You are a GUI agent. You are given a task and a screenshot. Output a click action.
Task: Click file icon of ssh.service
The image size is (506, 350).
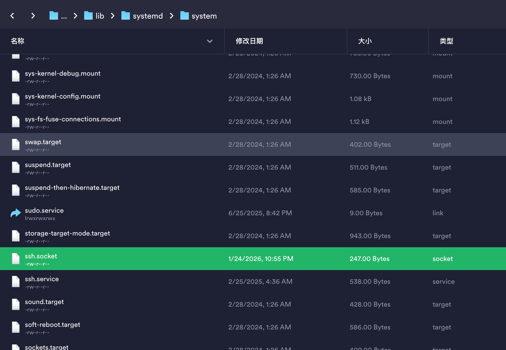(x=16, y=281)
